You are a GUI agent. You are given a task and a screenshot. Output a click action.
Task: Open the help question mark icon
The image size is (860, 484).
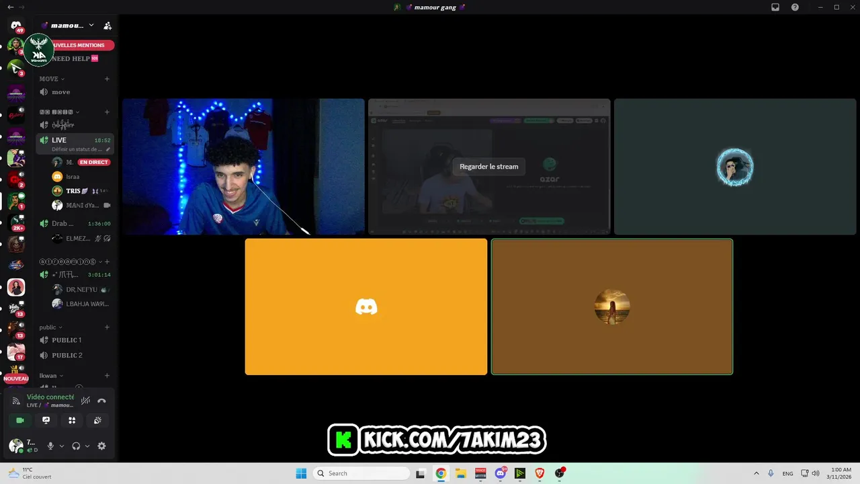(795, 7)
